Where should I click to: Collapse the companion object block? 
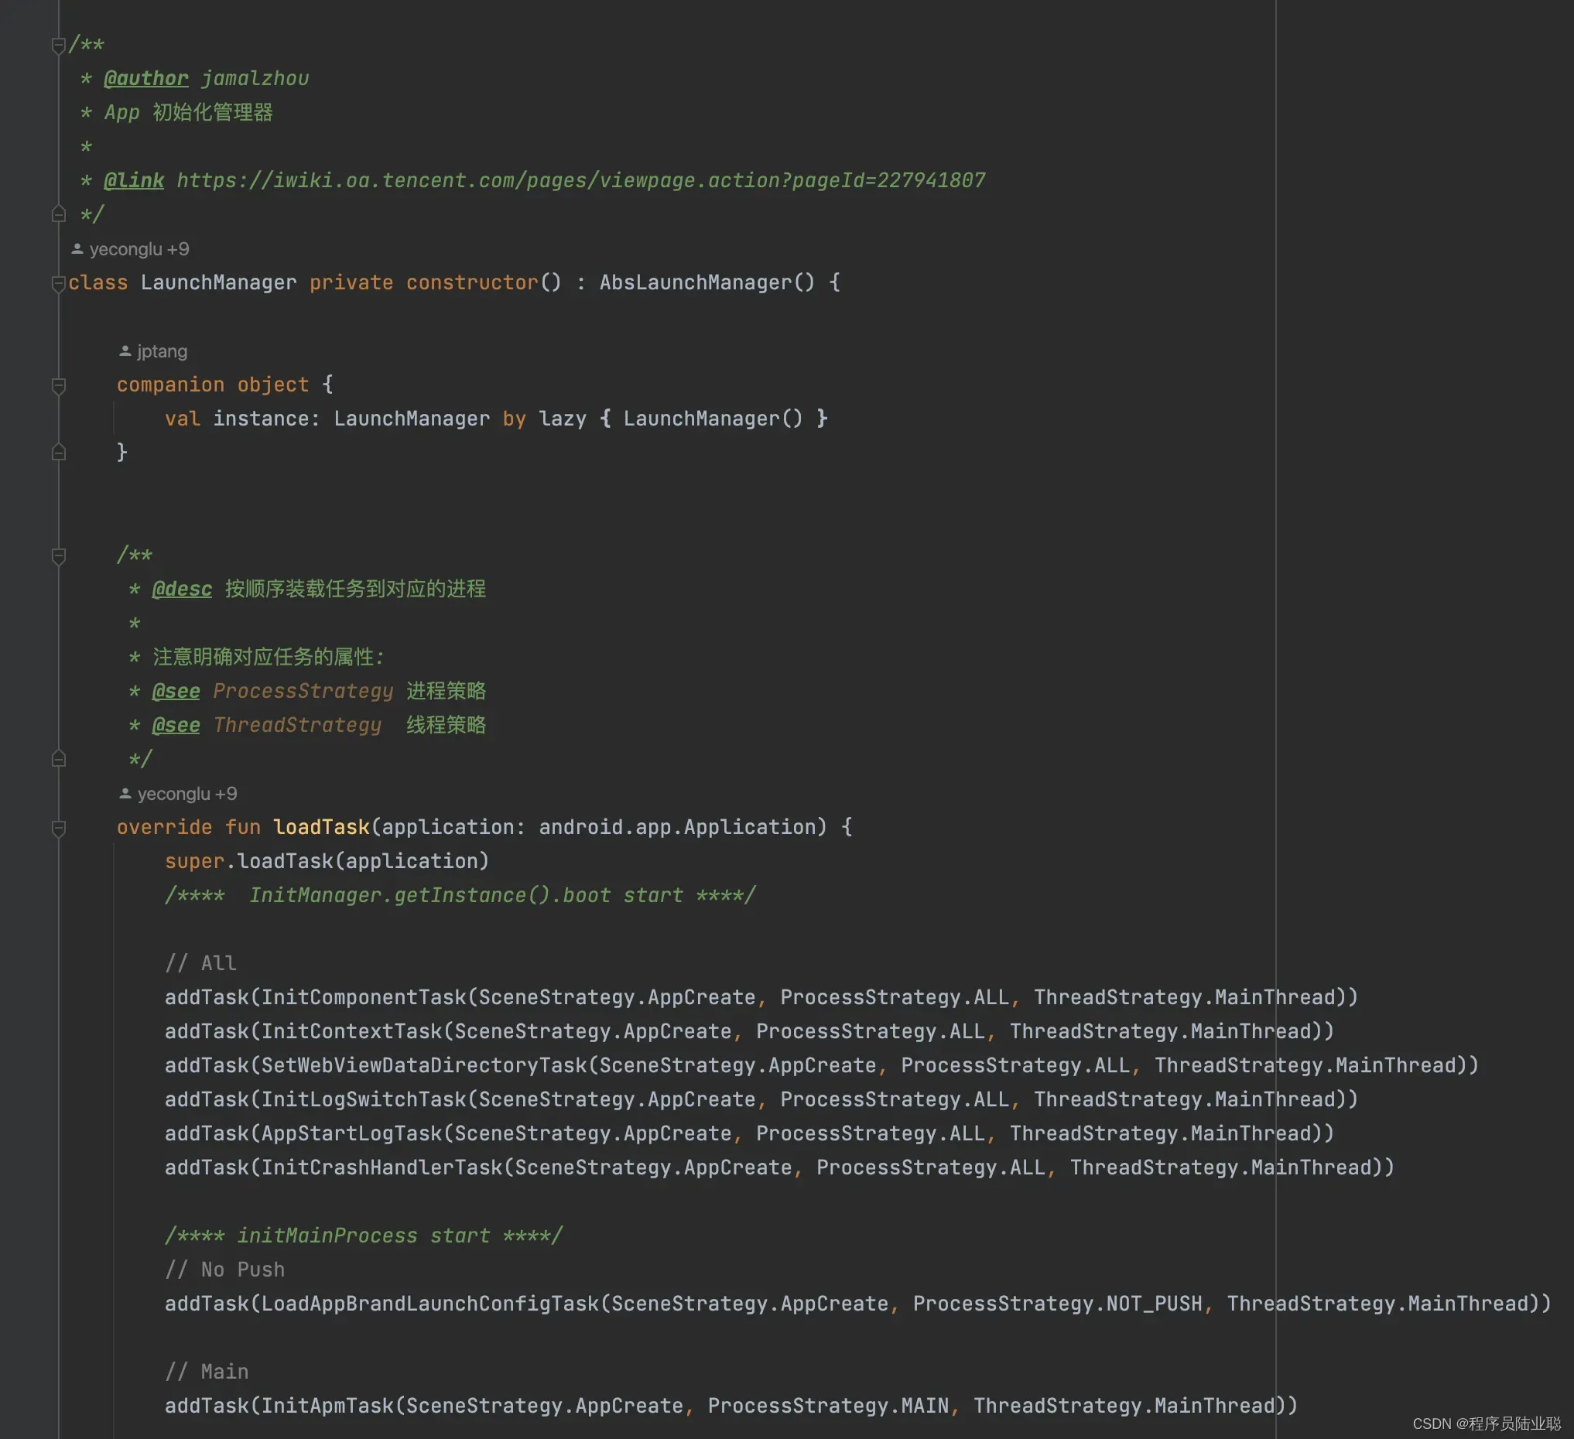pos(59,385)
